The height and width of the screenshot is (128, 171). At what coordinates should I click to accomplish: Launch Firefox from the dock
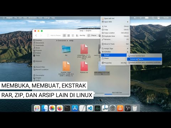pos(59,108)
